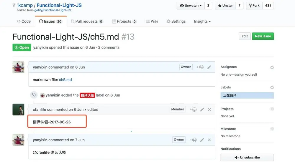Click the 'No milestone' text

(230, 136)
